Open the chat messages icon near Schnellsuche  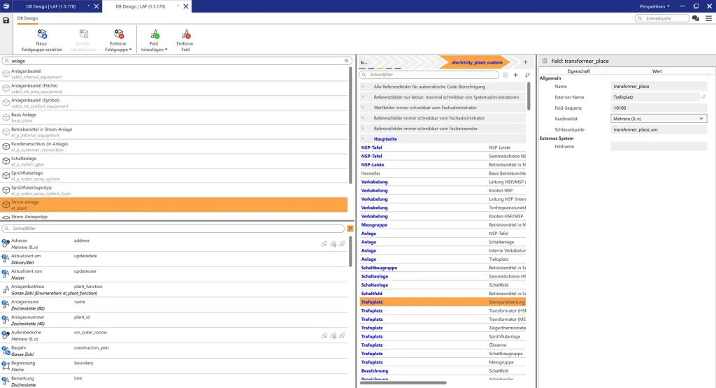point(696,18)
